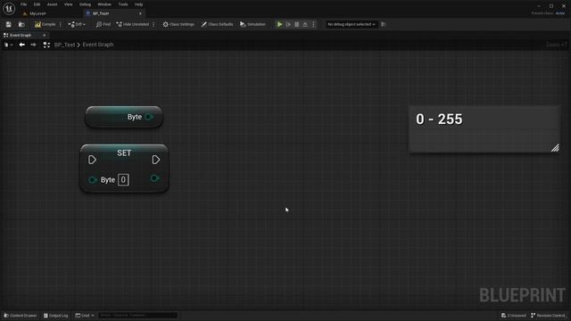Select the BP_Test tab
The width and height of the screenshot is (571, 321).
[x=101, y=13]
